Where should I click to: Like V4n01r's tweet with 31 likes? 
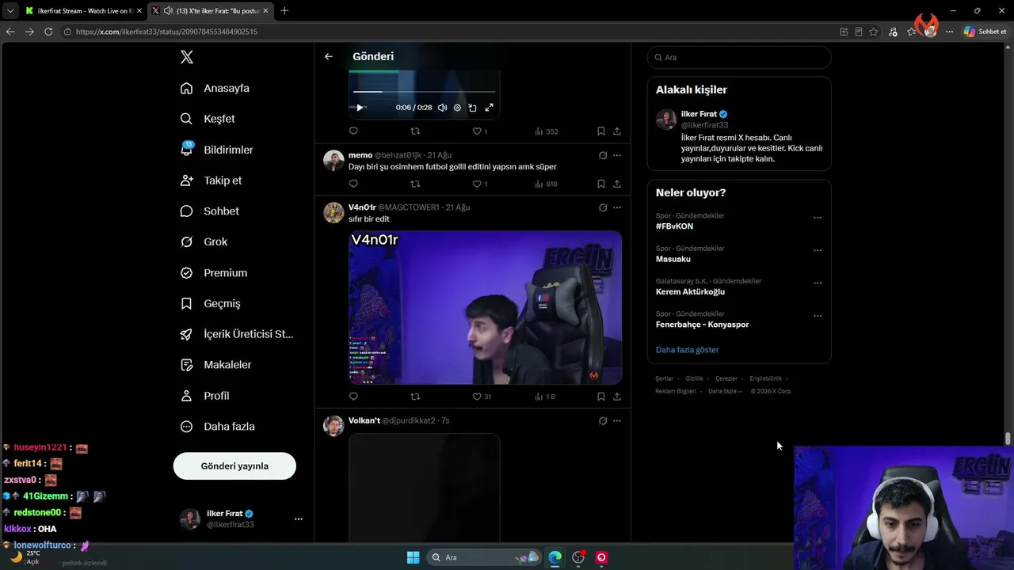[482, 397]
